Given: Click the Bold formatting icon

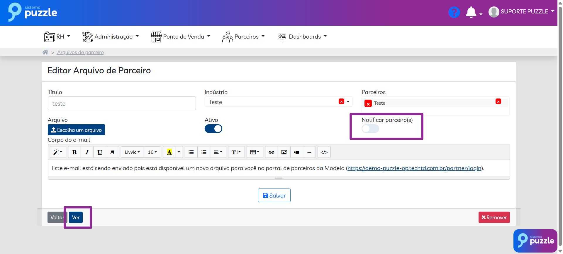Looking at the screenshot, I should [x=74, y=152].
